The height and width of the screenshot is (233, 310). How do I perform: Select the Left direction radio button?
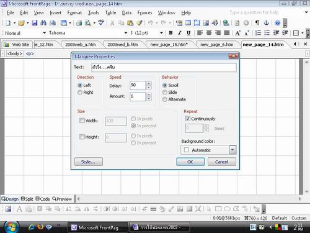tap(80, 85)
